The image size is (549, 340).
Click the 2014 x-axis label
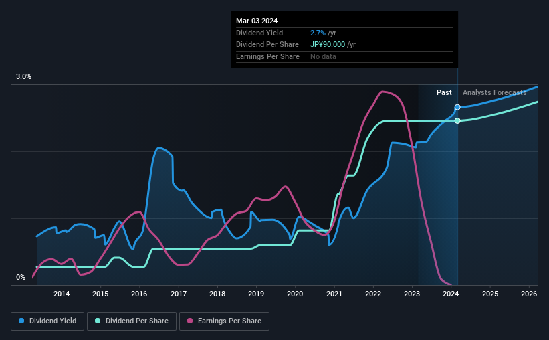click(62, 294)
